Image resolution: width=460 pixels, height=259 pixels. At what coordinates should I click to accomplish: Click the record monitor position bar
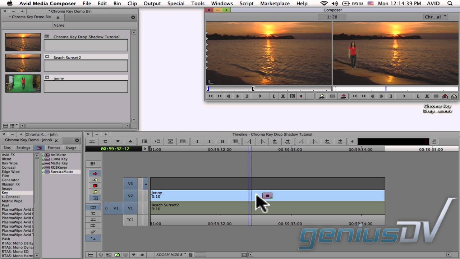[x=396, y=89]
